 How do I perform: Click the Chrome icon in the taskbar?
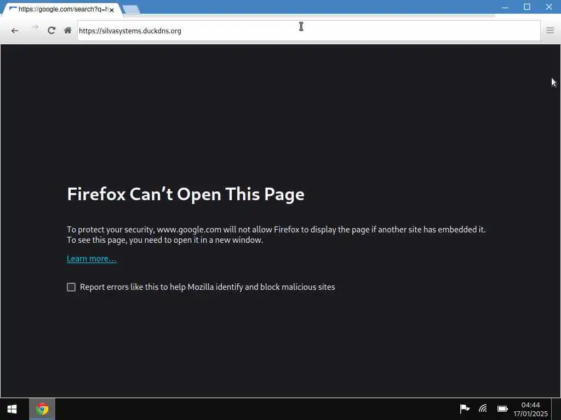click(42, 409)
